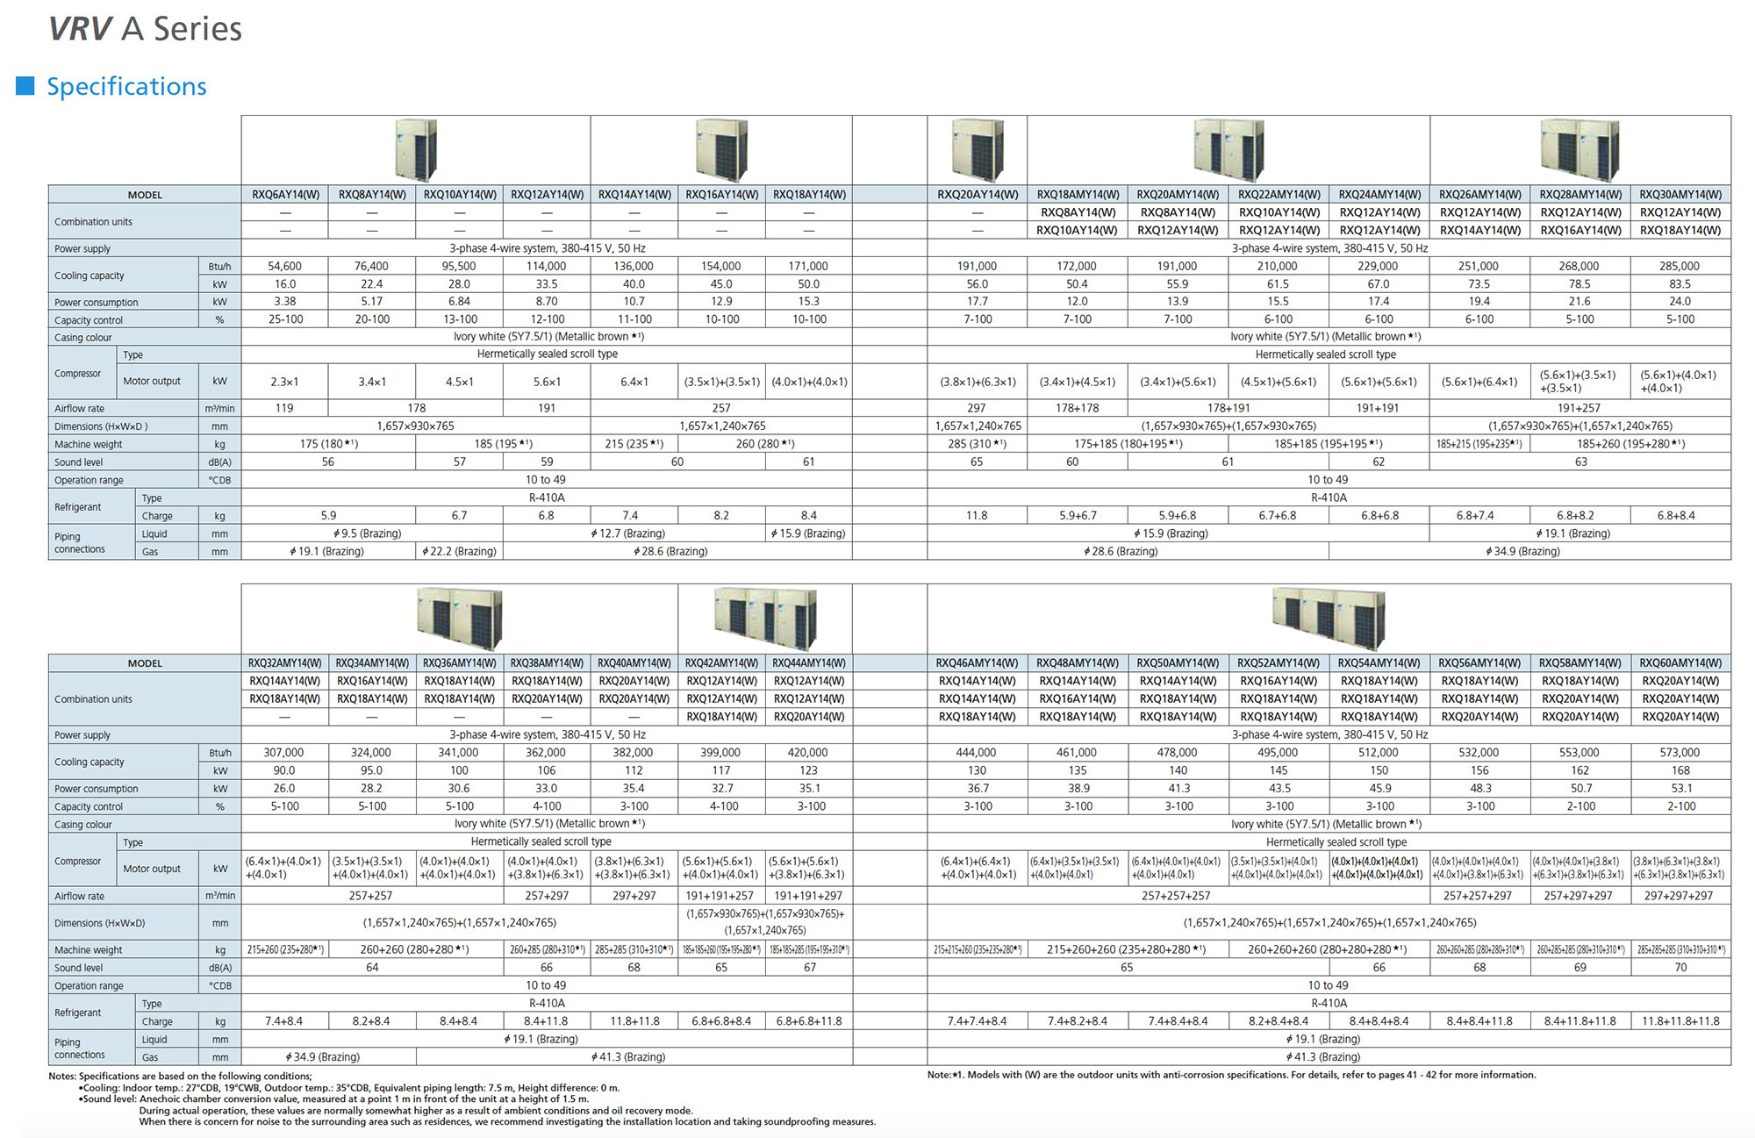
Task: Click the anti-corrosion Note *1 footnote text
Action: (x=1231, y=1075)
